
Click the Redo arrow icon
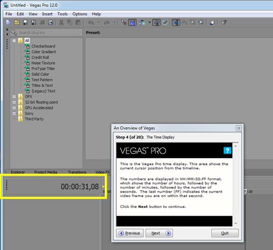pos(106,23)
